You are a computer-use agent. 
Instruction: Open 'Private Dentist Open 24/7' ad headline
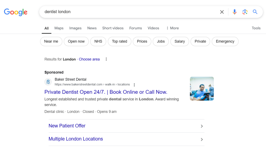pyautogui.click(x=106, y=92)
